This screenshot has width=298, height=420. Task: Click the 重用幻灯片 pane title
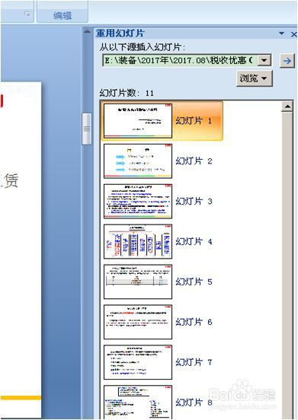point(120,33)
